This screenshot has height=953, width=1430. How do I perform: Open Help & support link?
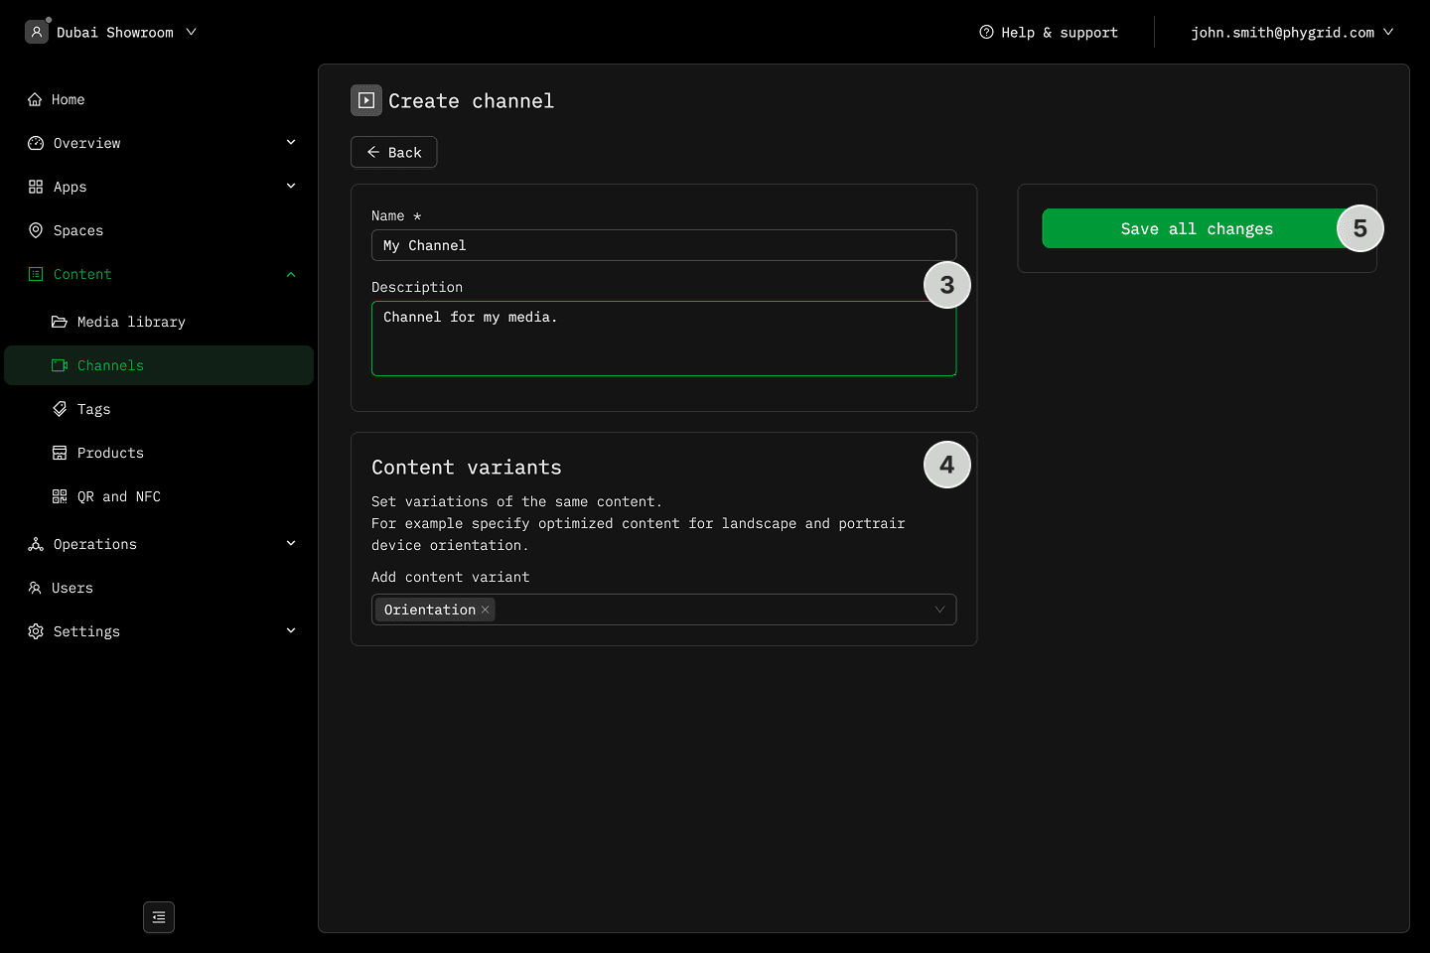pyautogui.click(x=1049, y=33)
